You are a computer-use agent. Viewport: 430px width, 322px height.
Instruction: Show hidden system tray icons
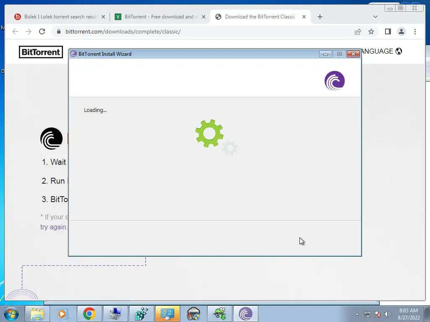click(357, 314)
